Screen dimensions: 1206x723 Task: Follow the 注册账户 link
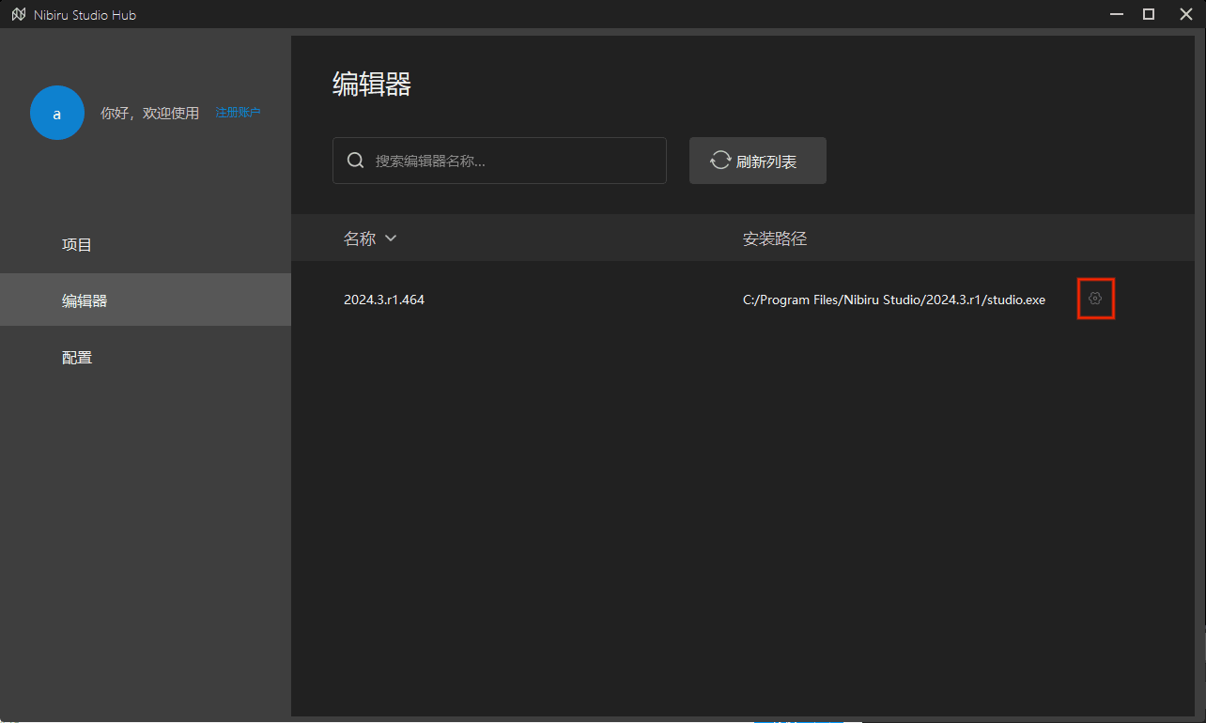coord(238,113)
